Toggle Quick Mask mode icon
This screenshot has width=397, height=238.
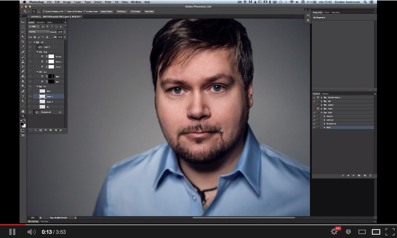tap(23, 130)
